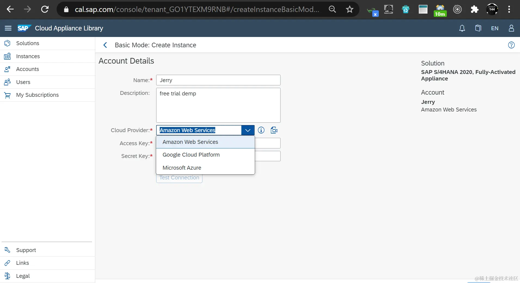The image size is (520, 283).
Task: Change language via EN button
Action: (x=495, y=28)
